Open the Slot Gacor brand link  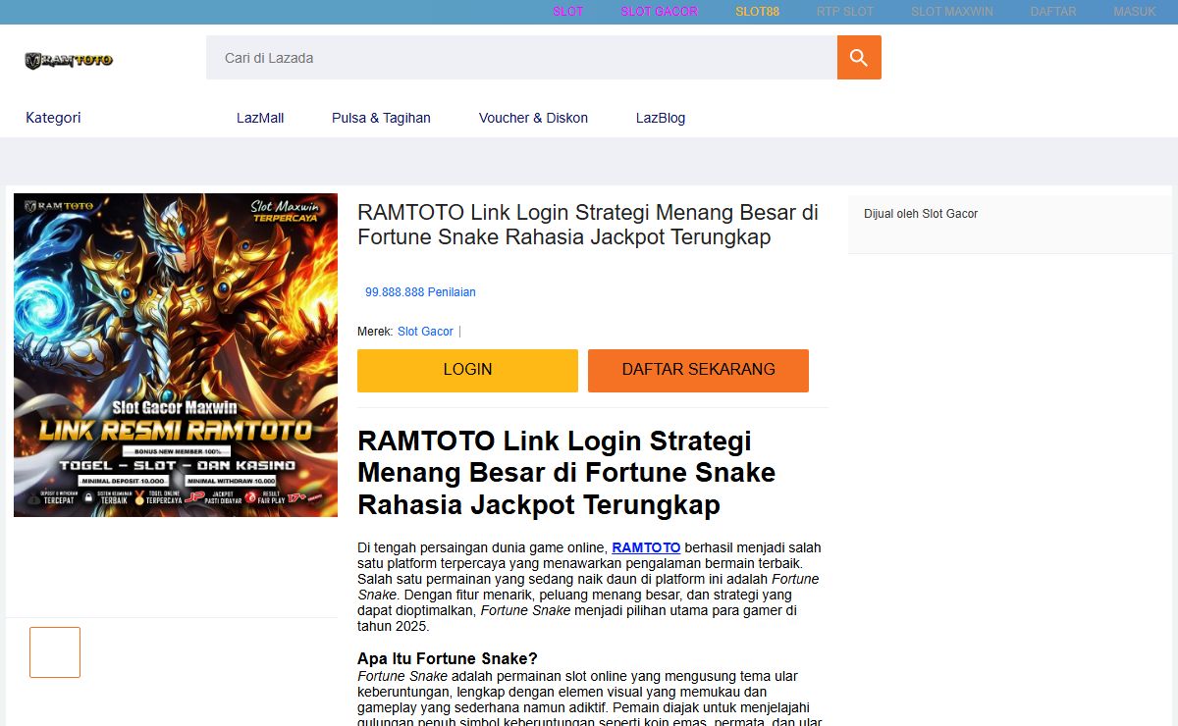[x=425, y=332]
